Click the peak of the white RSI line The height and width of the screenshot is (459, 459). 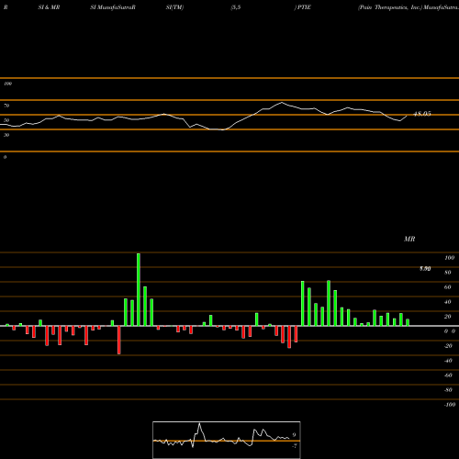(282, 103)
